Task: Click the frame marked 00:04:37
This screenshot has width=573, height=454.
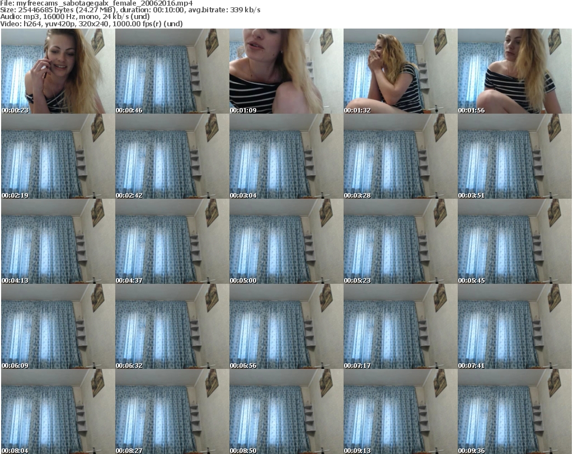Action: tap(172, 241)
